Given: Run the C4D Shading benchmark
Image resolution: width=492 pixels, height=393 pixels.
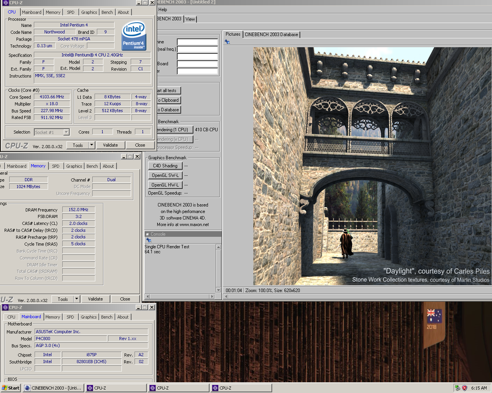Looking at the screenshot, I should click(x=165, y=166).
